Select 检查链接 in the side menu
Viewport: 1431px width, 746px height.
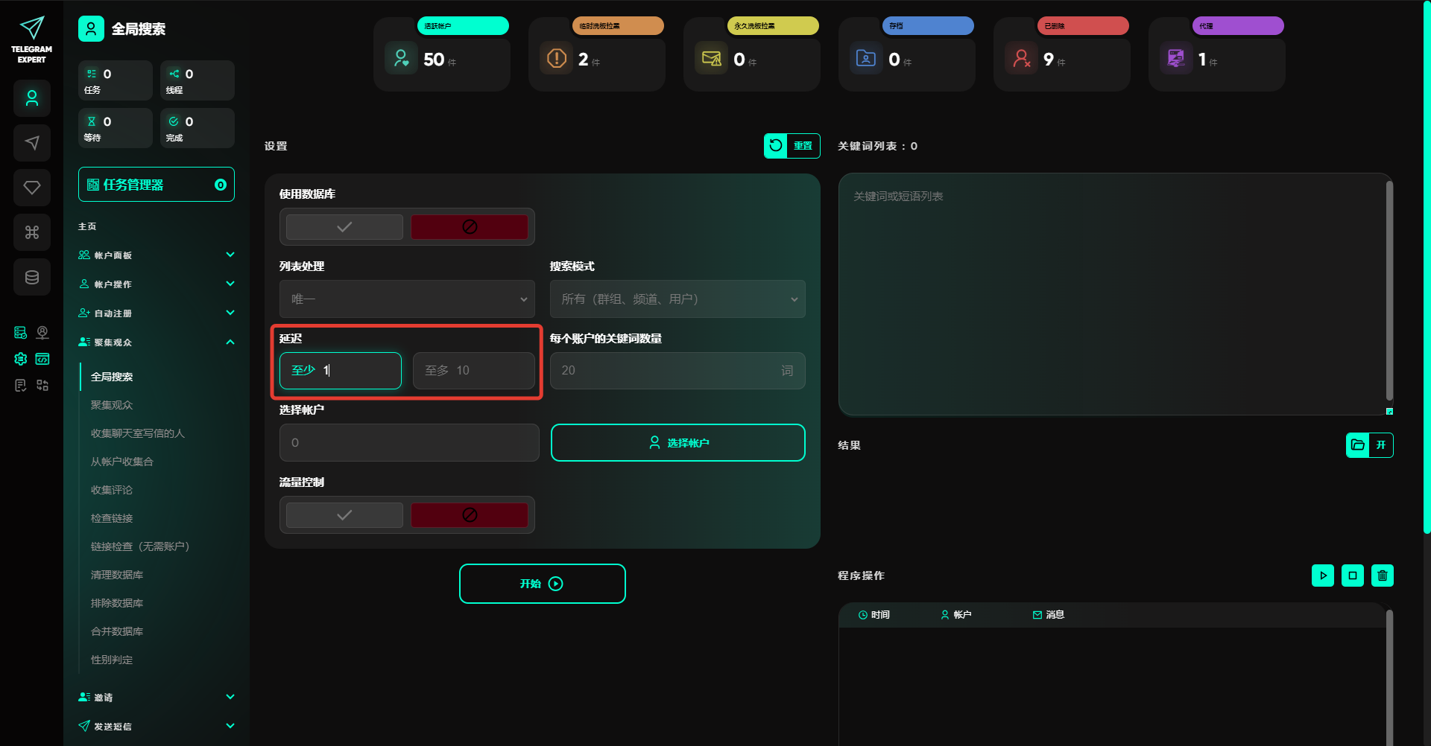[x=112, y=518]
